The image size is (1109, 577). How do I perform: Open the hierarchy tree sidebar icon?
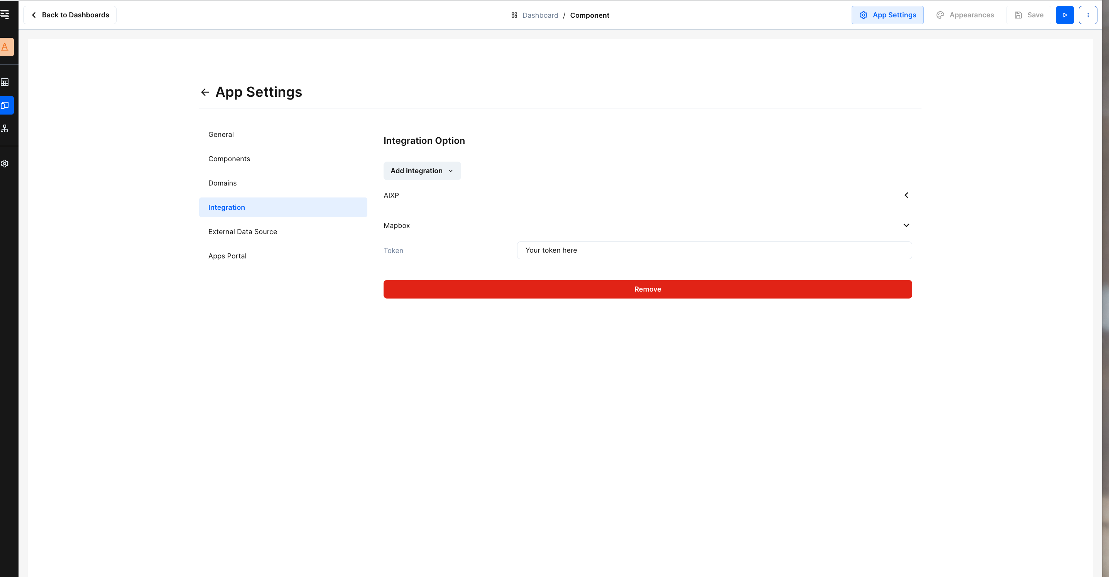click(5, 128)
